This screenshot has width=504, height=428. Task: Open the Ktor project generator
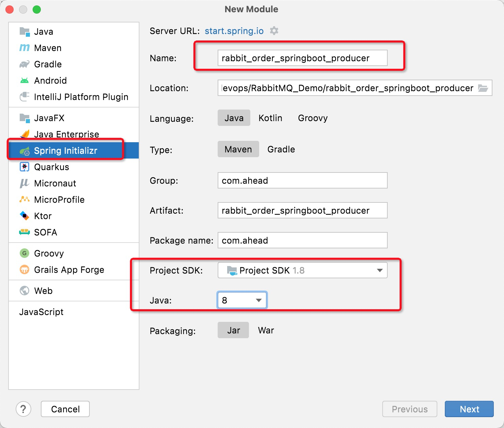(43, 216)
